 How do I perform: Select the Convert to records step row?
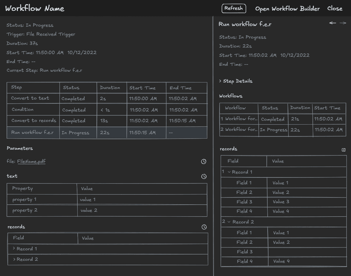[x=33, y=121]
